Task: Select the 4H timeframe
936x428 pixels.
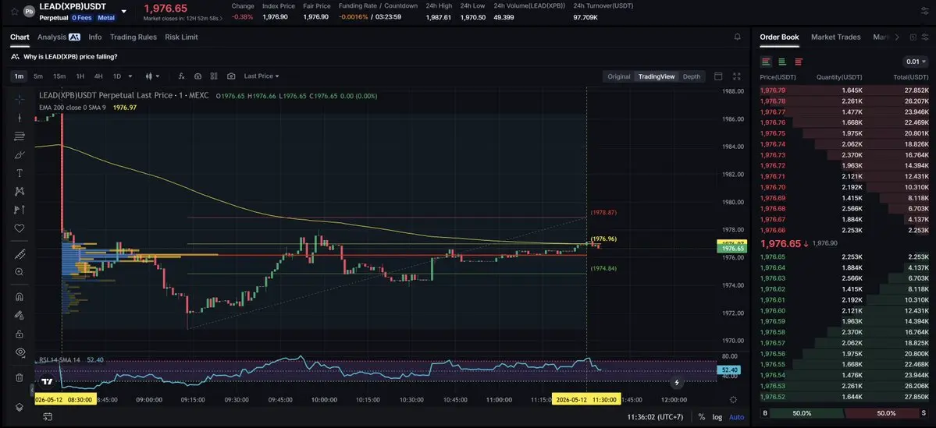Action: pos(98,76)
